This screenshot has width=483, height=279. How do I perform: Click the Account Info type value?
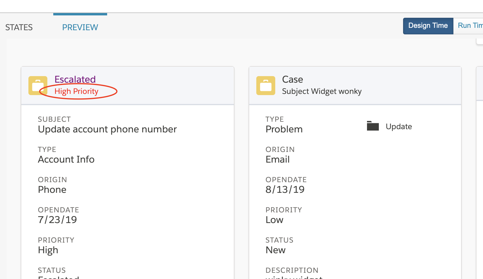[66, 159]
